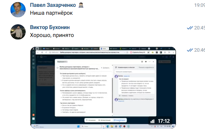This screenshot has width=205, height=131.
Task: Click the video quality bars icon
Action: coord(152,121)
